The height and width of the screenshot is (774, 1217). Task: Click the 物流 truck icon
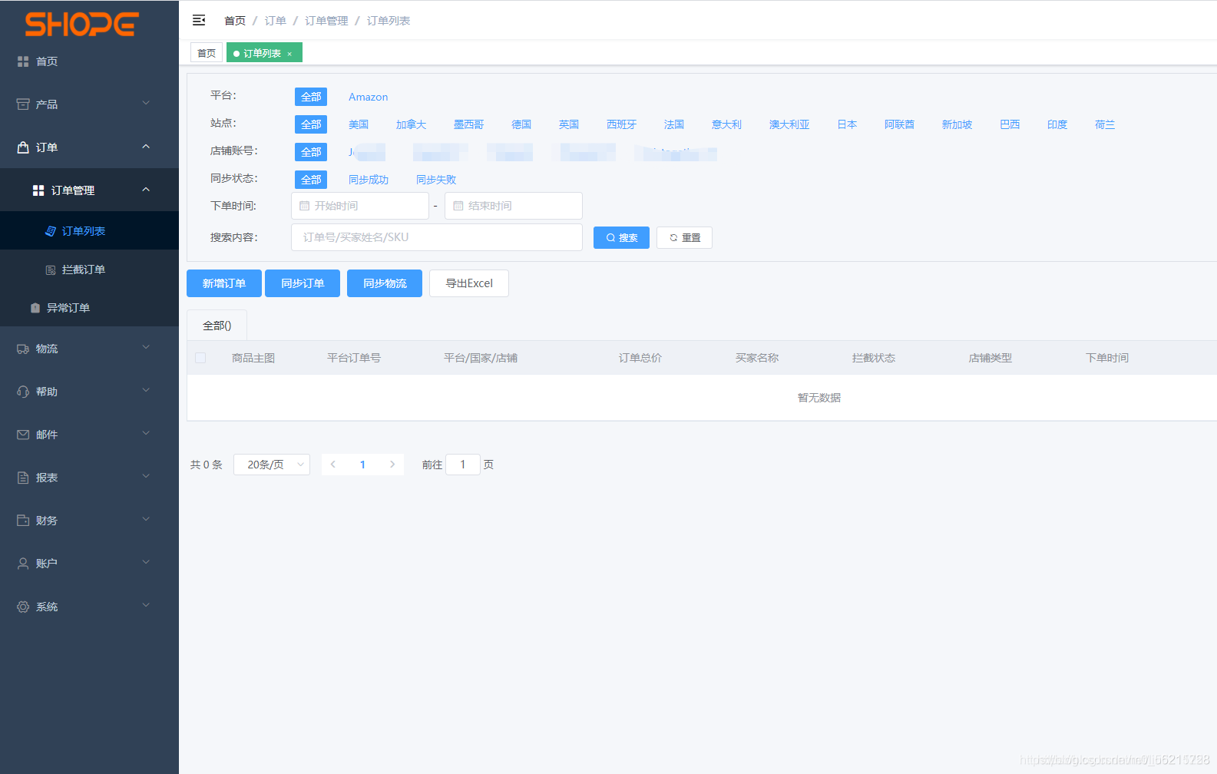(23, 349)
